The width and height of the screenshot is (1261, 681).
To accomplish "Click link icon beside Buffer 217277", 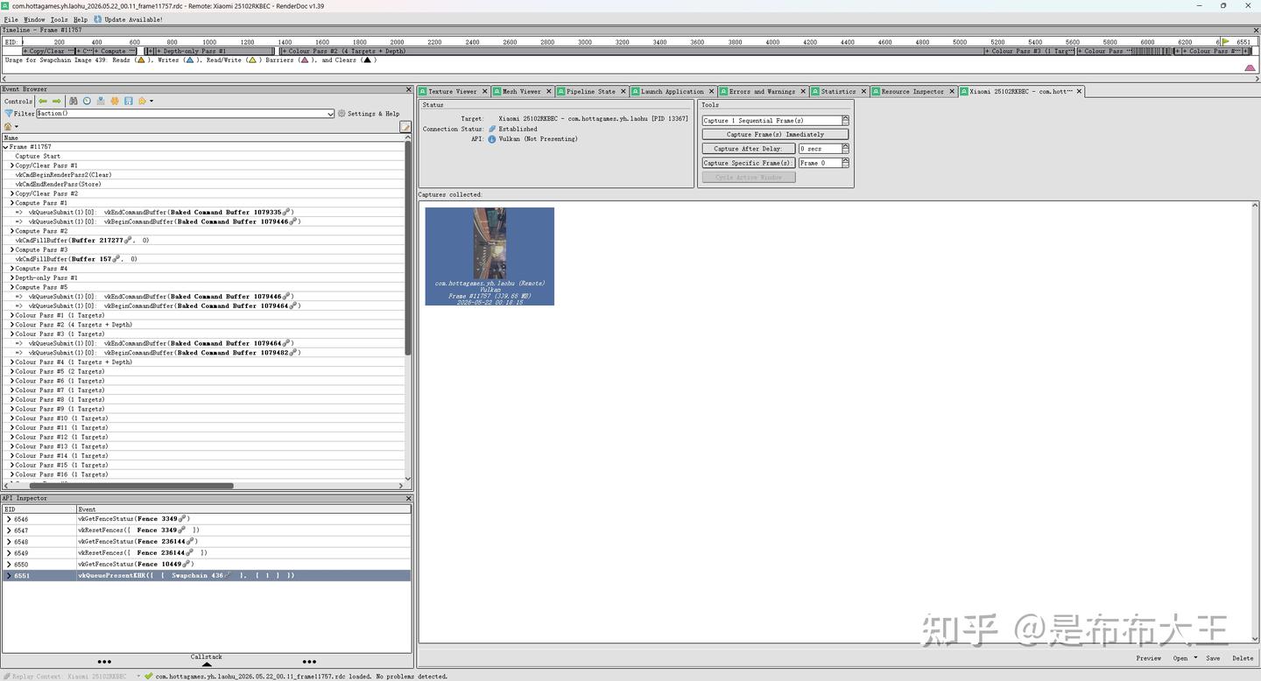I will coord(129,240).
